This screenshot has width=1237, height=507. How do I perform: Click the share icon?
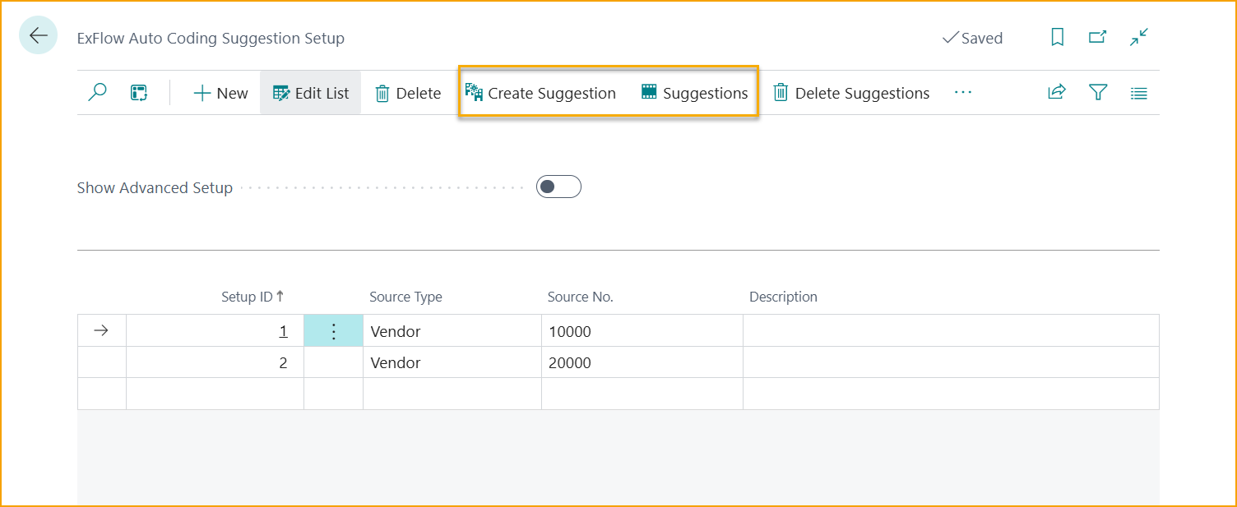tap(1057, 93)
